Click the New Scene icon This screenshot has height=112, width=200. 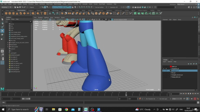pyautogui.click(x=15, y=7)
